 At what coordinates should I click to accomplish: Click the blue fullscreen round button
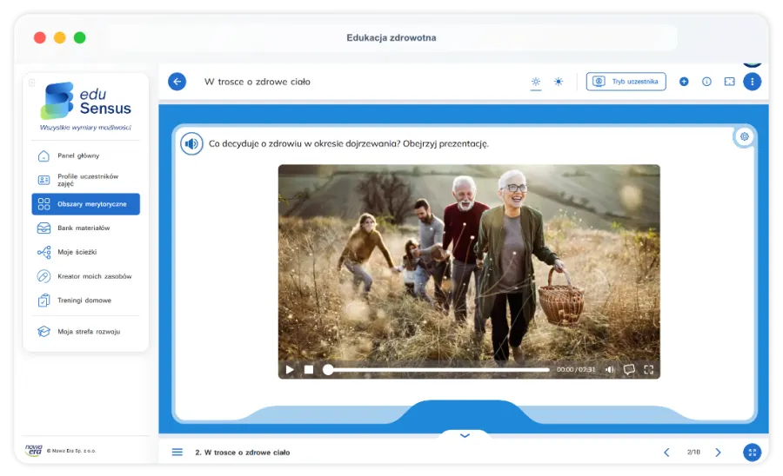(752, 452)
